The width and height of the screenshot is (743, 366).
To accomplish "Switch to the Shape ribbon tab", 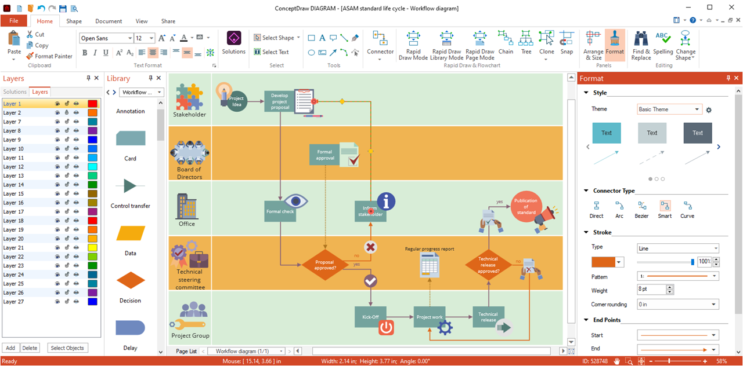I will point(74,21).
